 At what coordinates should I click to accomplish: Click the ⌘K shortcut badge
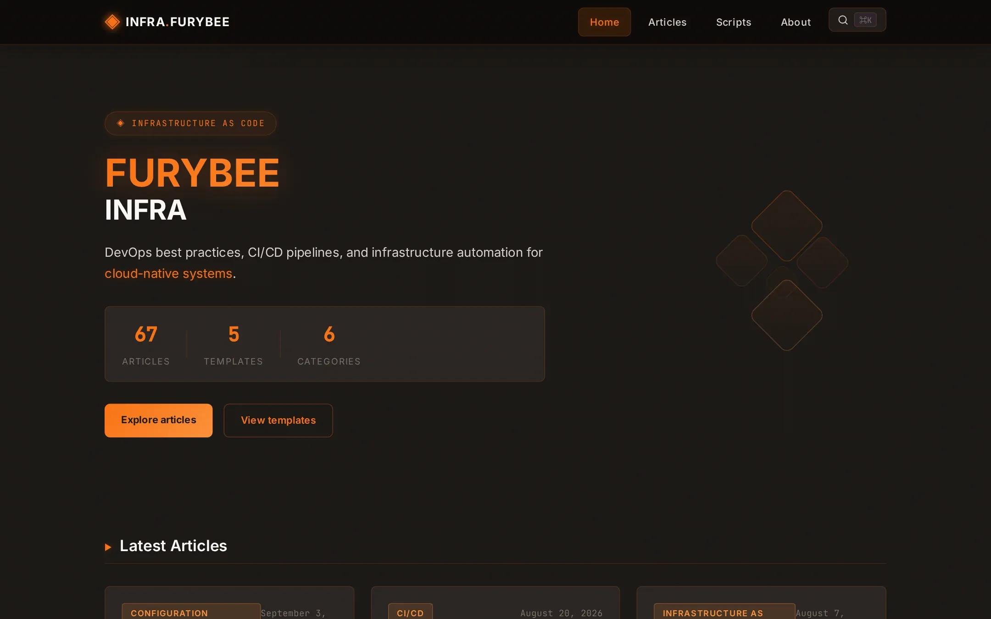point(865,20)
